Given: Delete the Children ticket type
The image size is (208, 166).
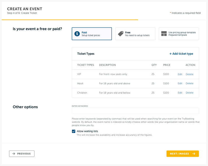Looking at the screenshot, I should (x=190, y=93).
